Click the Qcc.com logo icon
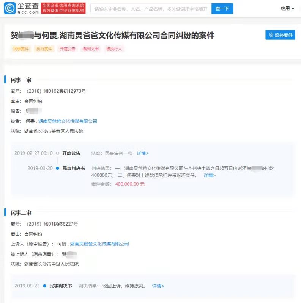Viewport: 301px width, 303px height. (x=10, y=8)
